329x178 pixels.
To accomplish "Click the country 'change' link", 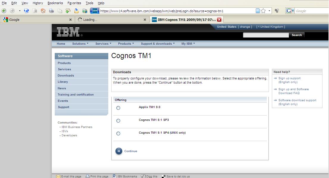I will point(245,27).
